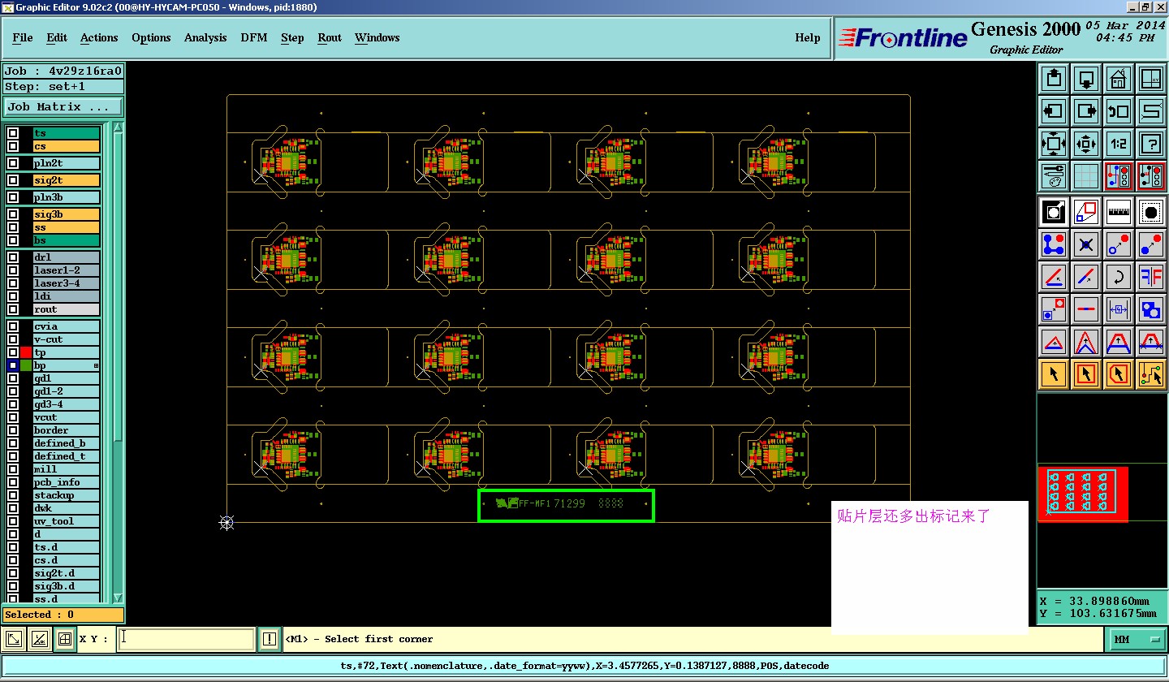The image size is (1169, 682).
Task: Click the pan right arrow icon
Action: (1086, 111)
